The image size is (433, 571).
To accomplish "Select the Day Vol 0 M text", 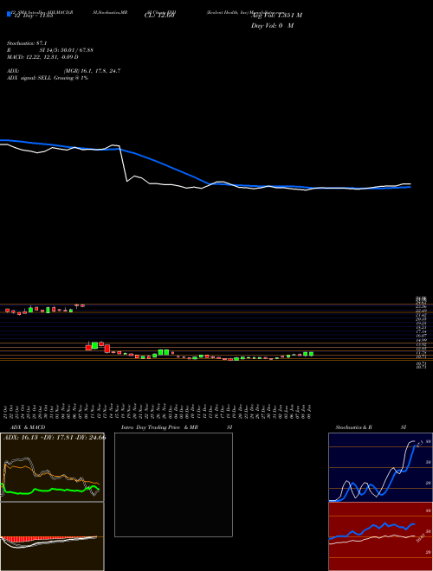I will 272,26.
